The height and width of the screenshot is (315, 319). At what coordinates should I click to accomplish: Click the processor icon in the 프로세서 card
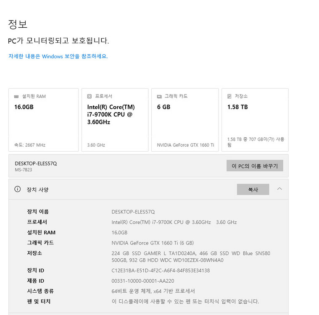click(90, 96)
